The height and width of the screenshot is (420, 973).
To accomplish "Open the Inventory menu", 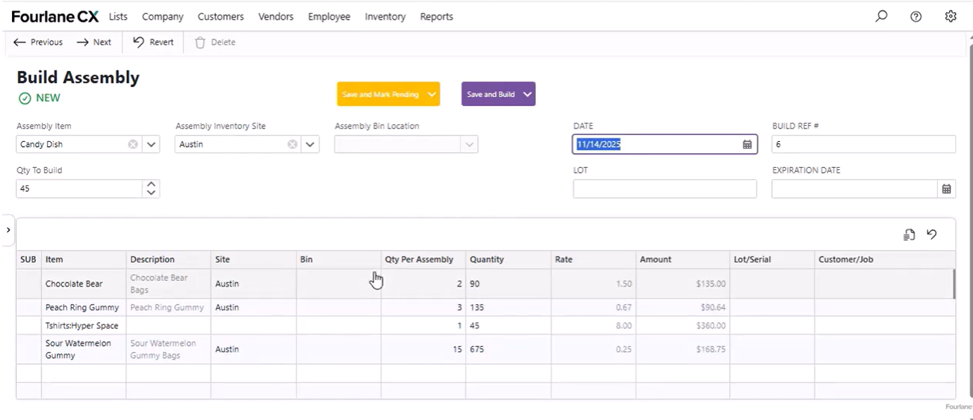I will click(385, 16).
